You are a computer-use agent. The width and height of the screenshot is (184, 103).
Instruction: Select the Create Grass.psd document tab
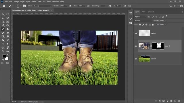[x=31, y=10]
